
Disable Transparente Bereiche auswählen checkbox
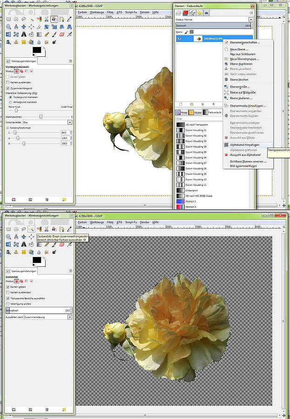click(x=8, y=298)
